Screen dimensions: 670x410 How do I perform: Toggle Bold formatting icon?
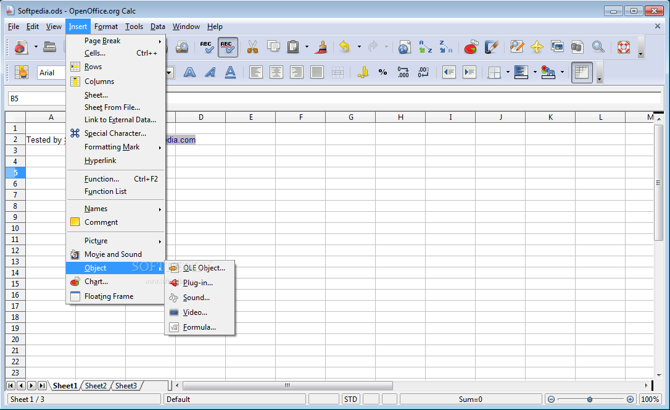(x=189, y=72)
